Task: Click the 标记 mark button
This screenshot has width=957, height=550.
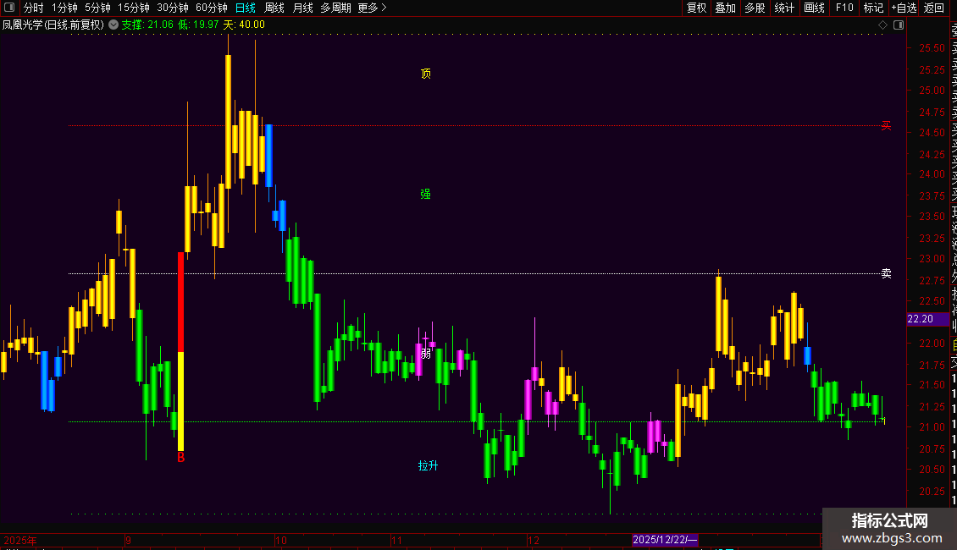Action: pos(873,8)
